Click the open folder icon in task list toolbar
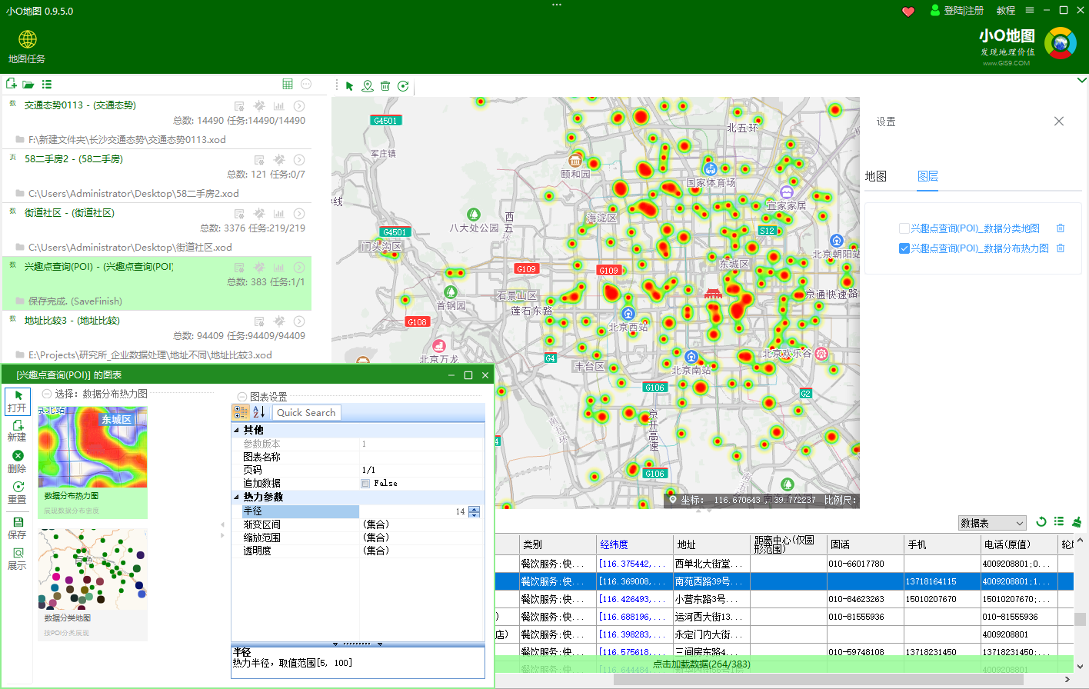Screen dimensions: 1089x689 pyautogui.click(x=28, y=85)
